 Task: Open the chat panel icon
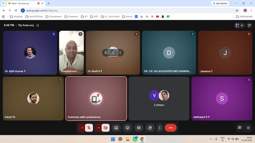[240, 128]
